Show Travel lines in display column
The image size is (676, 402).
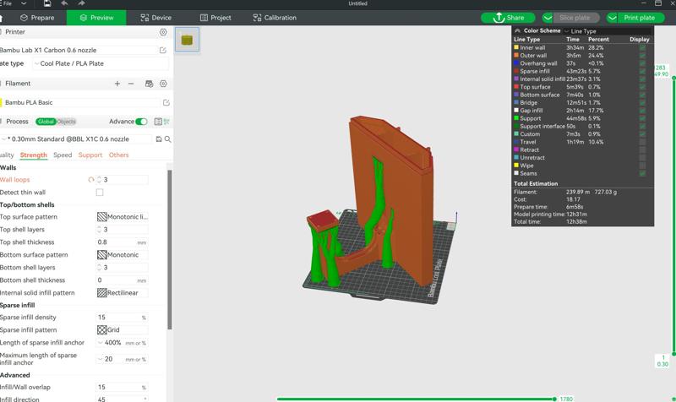pyautogui.click(x=642, y=142)
